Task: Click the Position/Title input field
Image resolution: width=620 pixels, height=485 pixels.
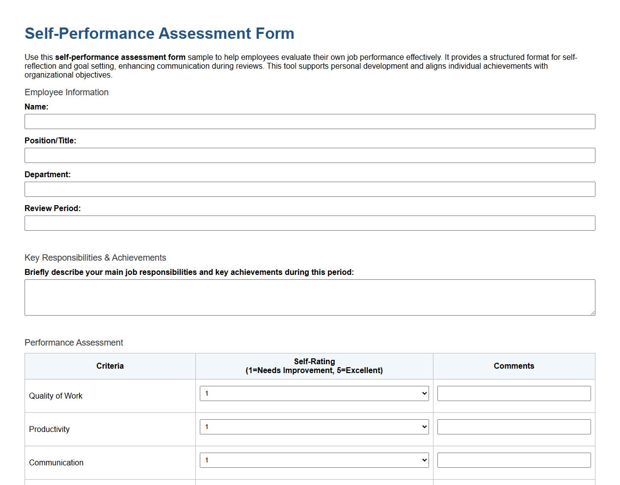Action: tap(309, 155)
